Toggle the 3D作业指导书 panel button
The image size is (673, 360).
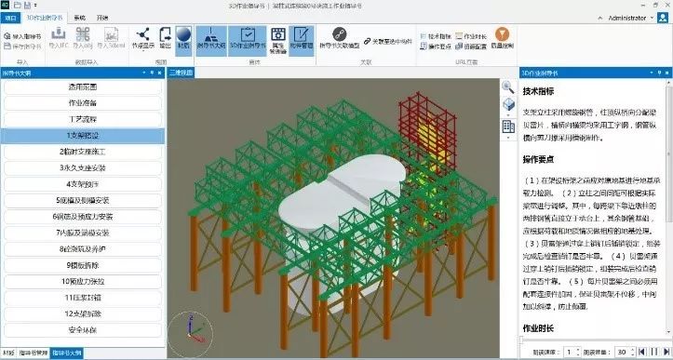[248, 41]
